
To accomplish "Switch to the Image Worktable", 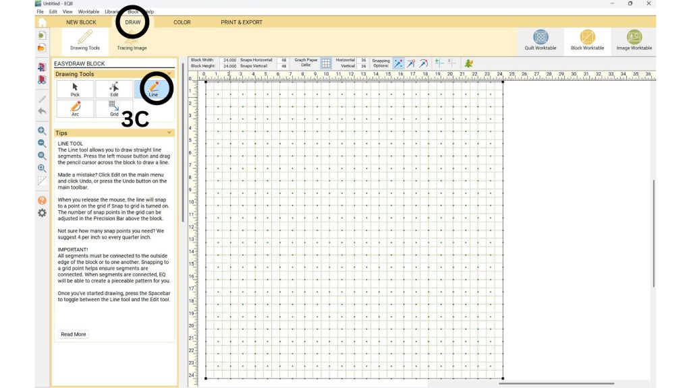I will click(x=634, y=40).
